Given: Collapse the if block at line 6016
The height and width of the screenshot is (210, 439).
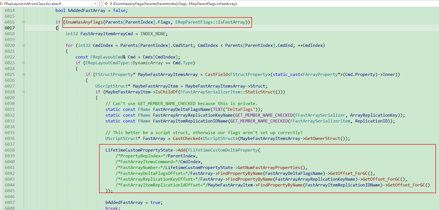Looking at the screenshot, I should point(24,22).
